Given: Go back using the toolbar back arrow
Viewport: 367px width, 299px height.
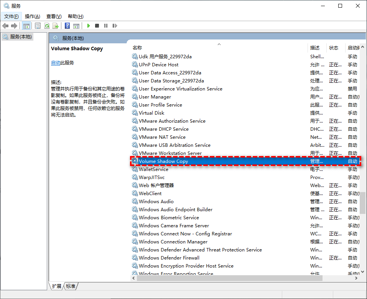Looking at the screenshot, I should (x=5, y=26).
